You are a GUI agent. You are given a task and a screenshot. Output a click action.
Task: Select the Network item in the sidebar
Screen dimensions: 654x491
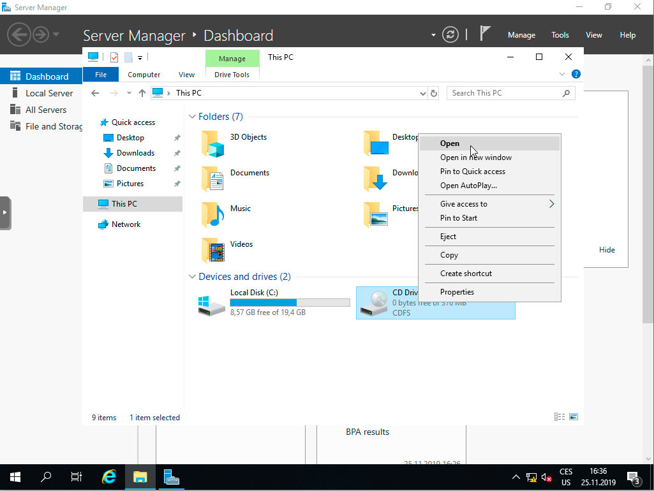tap(126, 224)
